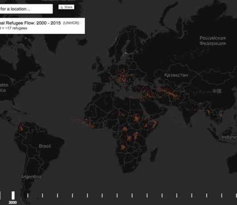Click the 2000 year label below timeline
This screenshot has height=205, width=237.
(x=13, y=202)
